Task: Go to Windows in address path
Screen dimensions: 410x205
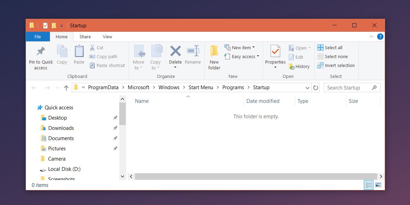Action: pos(169,87)
